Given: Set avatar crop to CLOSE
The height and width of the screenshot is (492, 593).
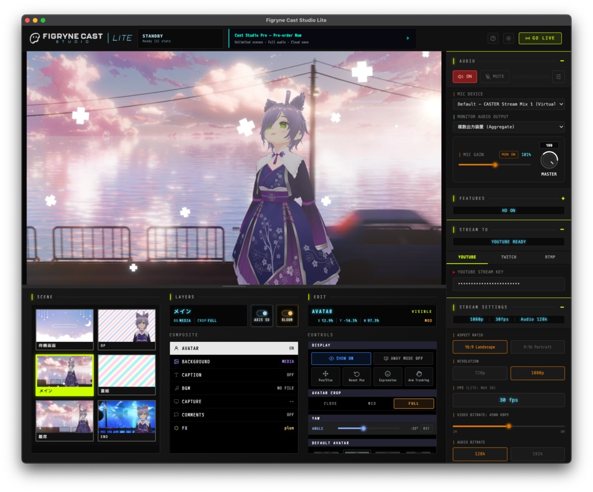Looking at the screenshot, I should point(330,403).
